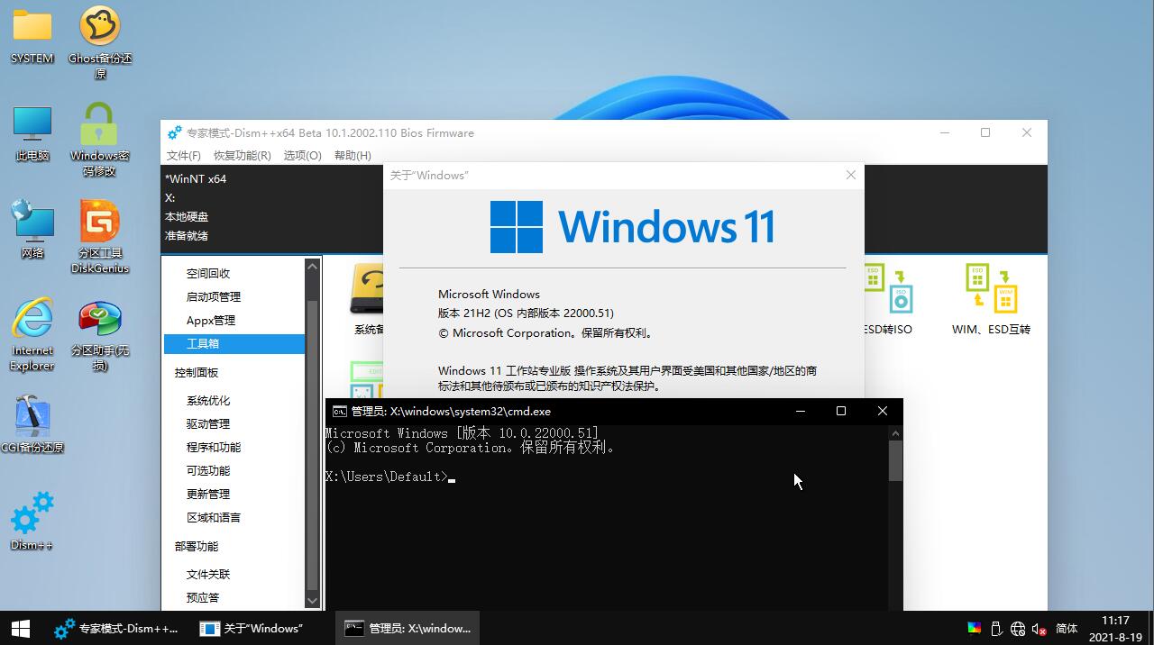Open the 文件(F) menu
1154x645 pixels.
tap(184, 155)
